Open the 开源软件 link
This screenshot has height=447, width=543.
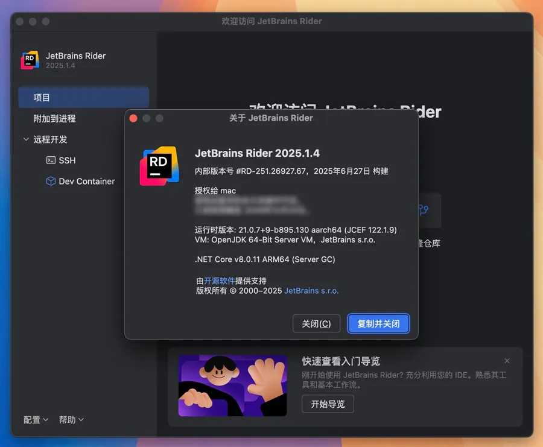point(219,281)
